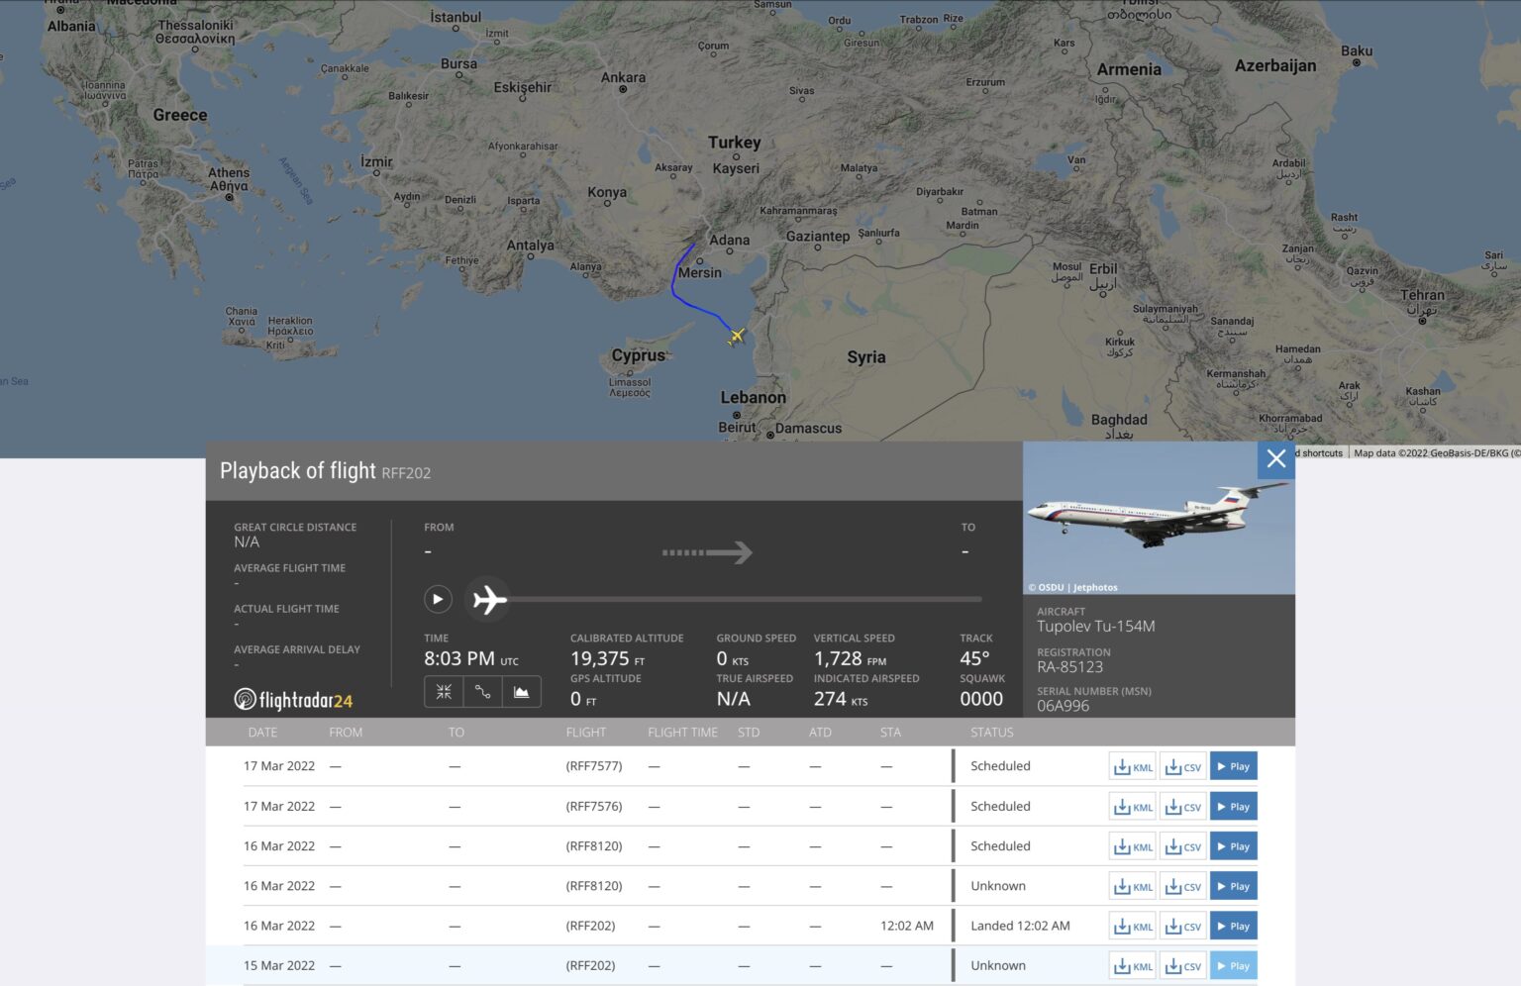This screenshot has height=986, width=1521.
Task: Select the 15 Mar 2022 RFF202 row
Action: (594, 966)
